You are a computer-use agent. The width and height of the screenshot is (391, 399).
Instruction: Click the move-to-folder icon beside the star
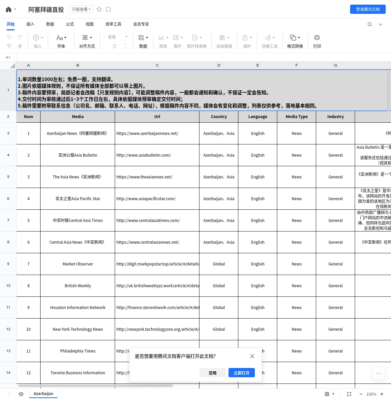(x=108, y=9)
